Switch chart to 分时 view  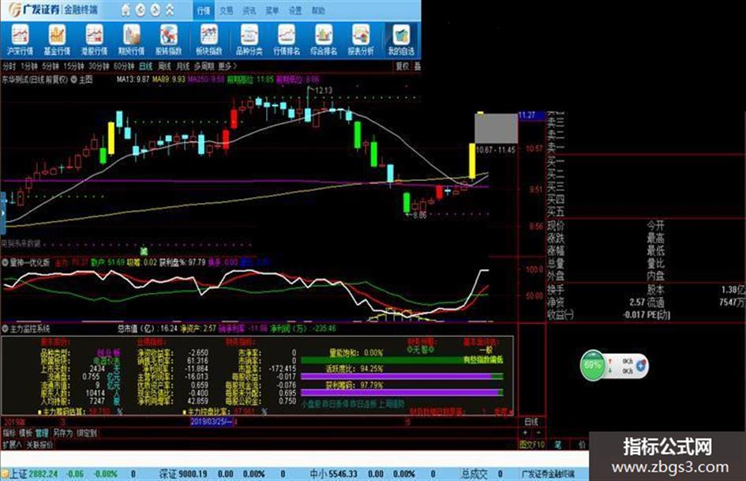pyautogui.click(x=9, y=66)
